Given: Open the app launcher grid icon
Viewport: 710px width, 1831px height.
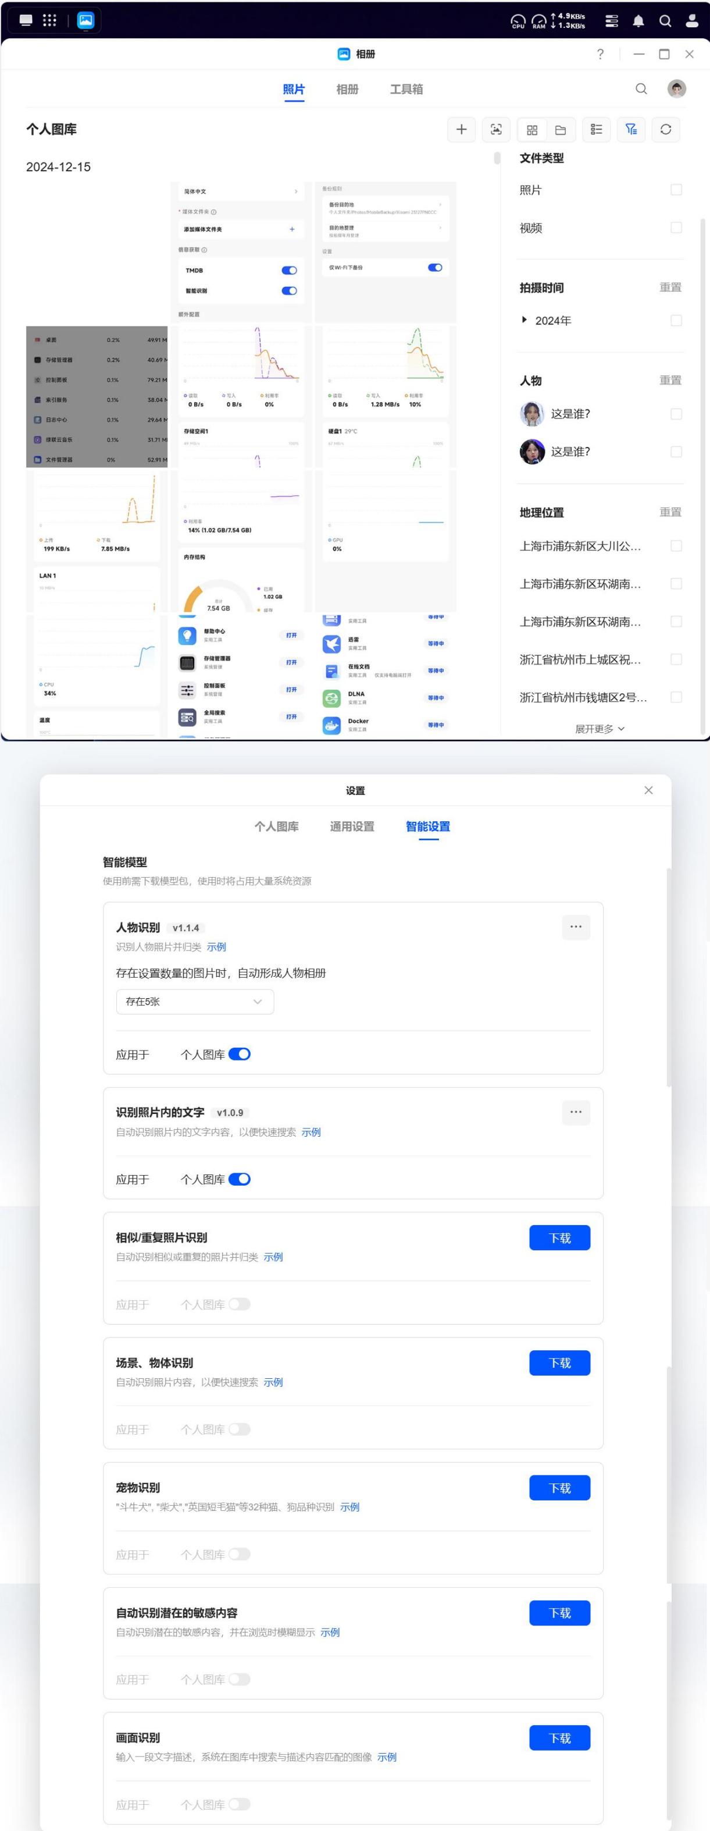Looking at the screenshot, I should [49, 20].
